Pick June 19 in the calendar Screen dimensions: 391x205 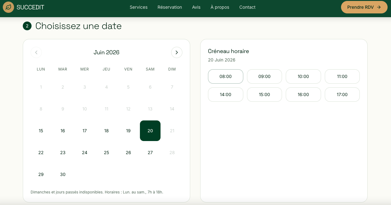coord(128,131)
